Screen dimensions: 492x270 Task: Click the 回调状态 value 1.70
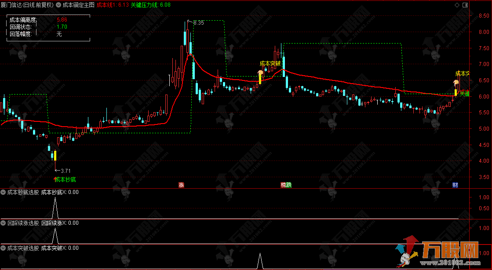62,27
